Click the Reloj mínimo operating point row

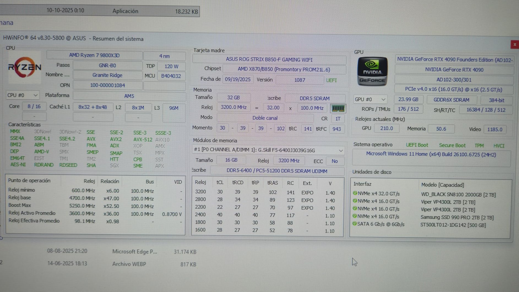coord(95,190)
